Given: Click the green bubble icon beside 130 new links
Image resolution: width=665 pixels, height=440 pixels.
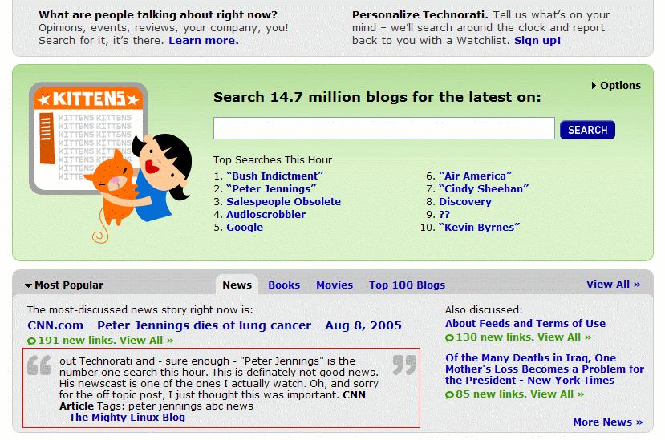Looking at the screenshot, I should (449, 338).
